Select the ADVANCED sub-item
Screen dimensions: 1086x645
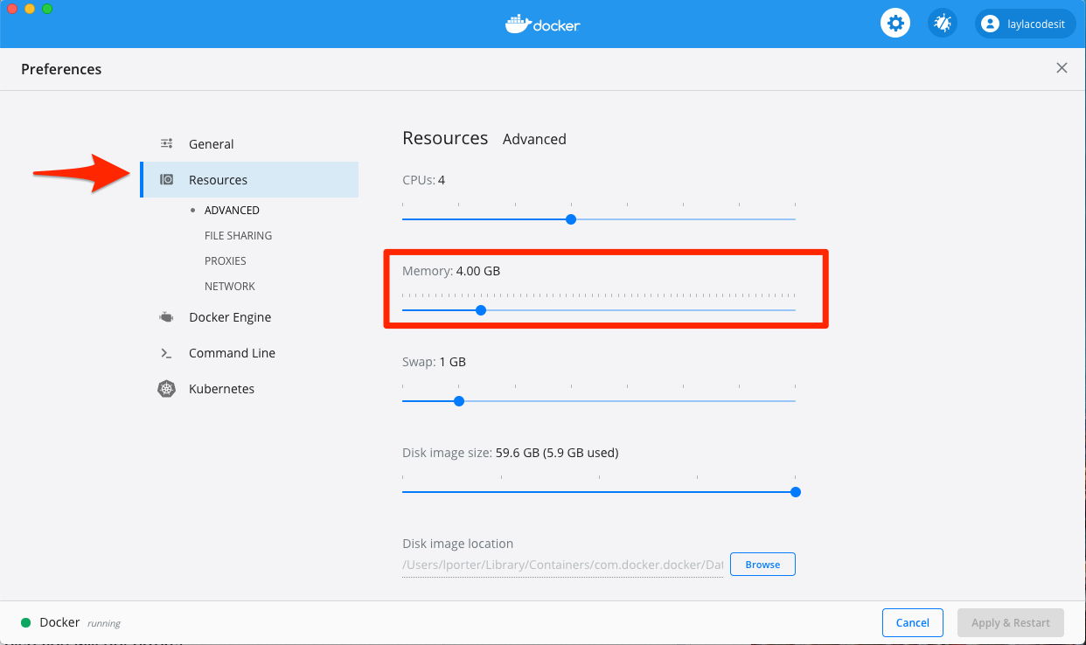pyautogui.click(x=232, y=211)
